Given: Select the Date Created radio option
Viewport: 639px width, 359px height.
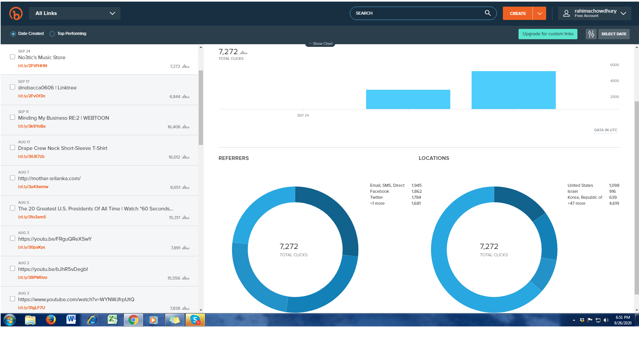Looking at the screenshot, I should coord(13,34).
